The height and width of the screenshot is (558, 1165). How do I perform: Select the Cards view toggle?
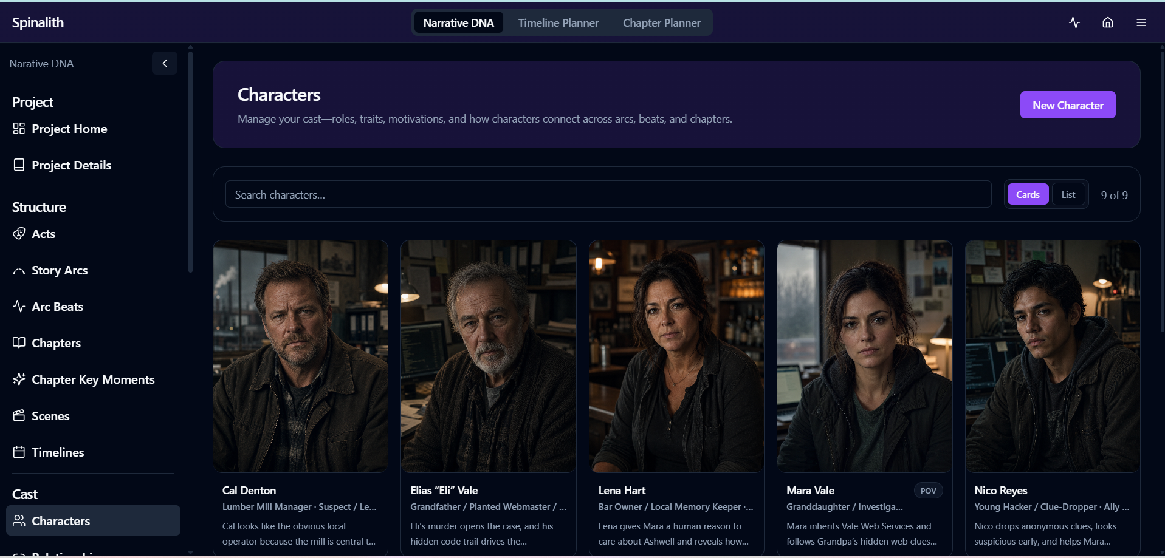tap(1028, 194)
